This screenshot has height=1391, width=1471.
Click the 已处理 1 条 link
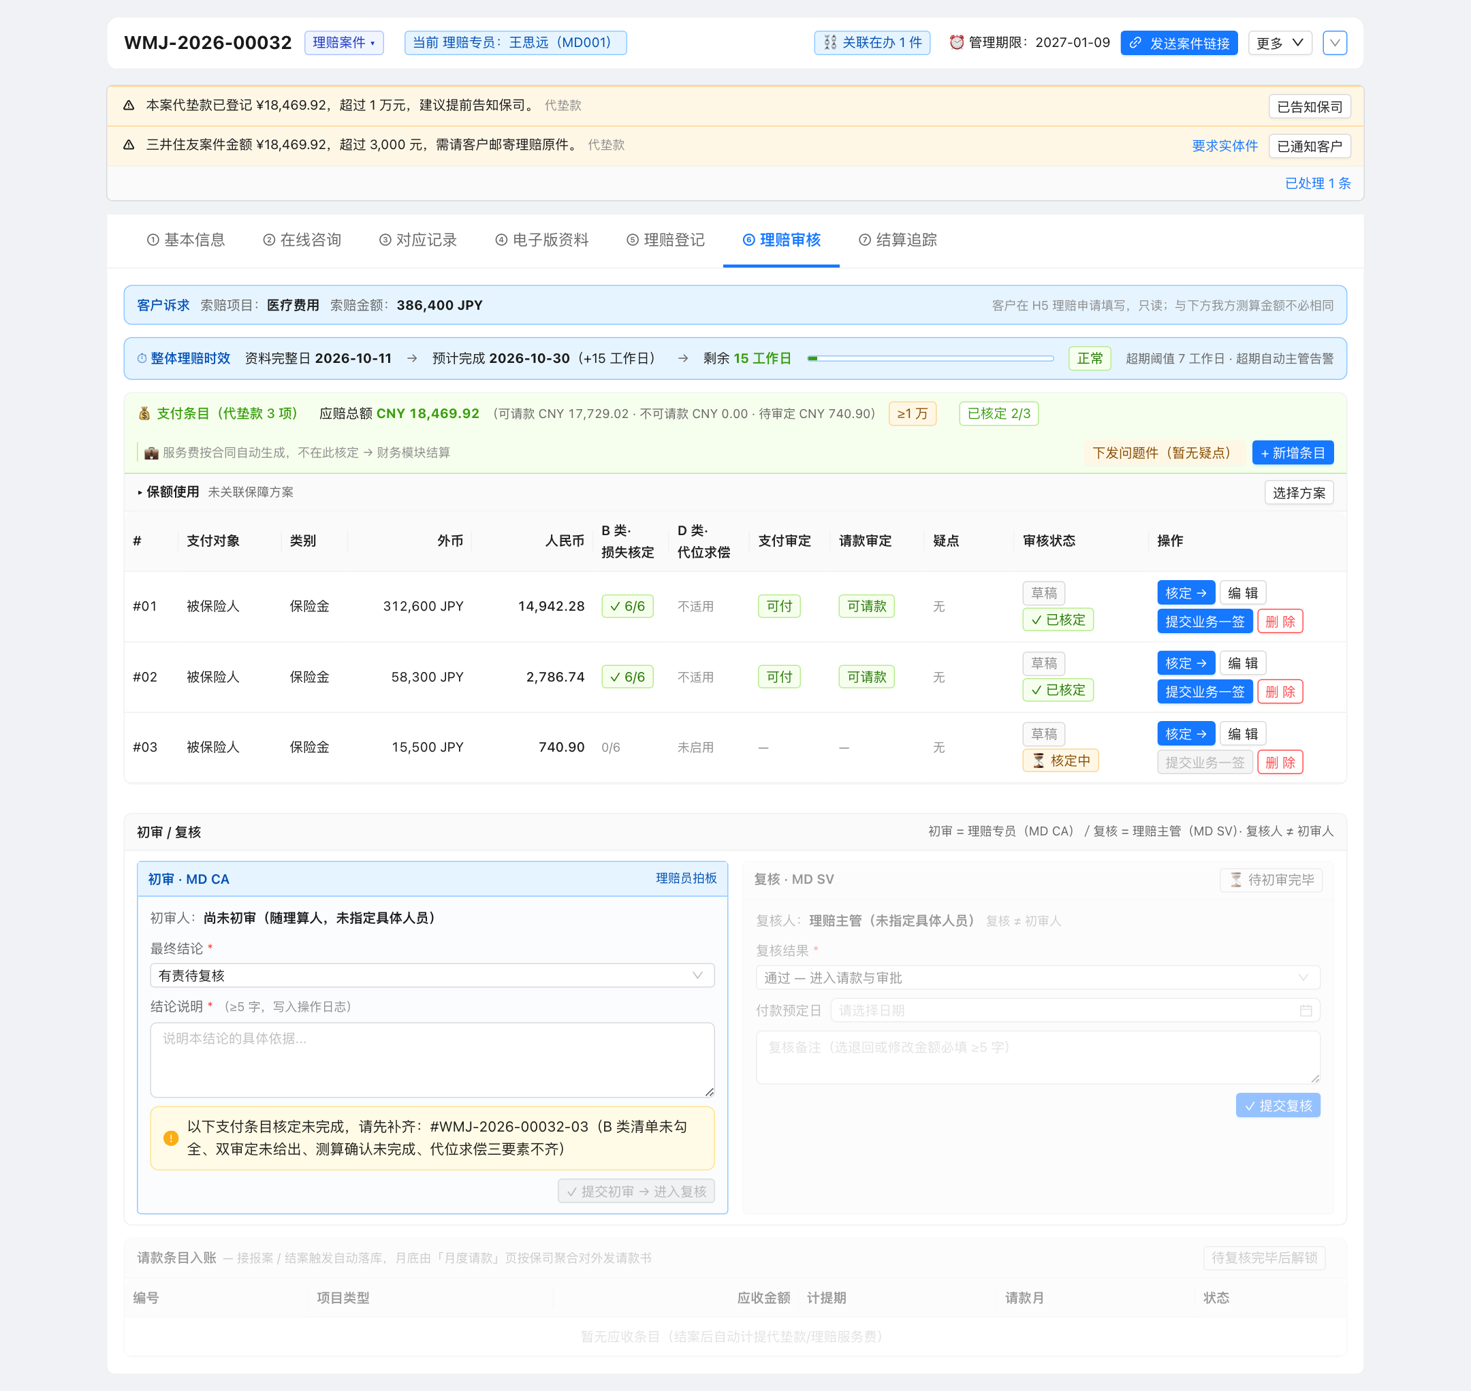pyautogui.click(x=1318, y=183)
